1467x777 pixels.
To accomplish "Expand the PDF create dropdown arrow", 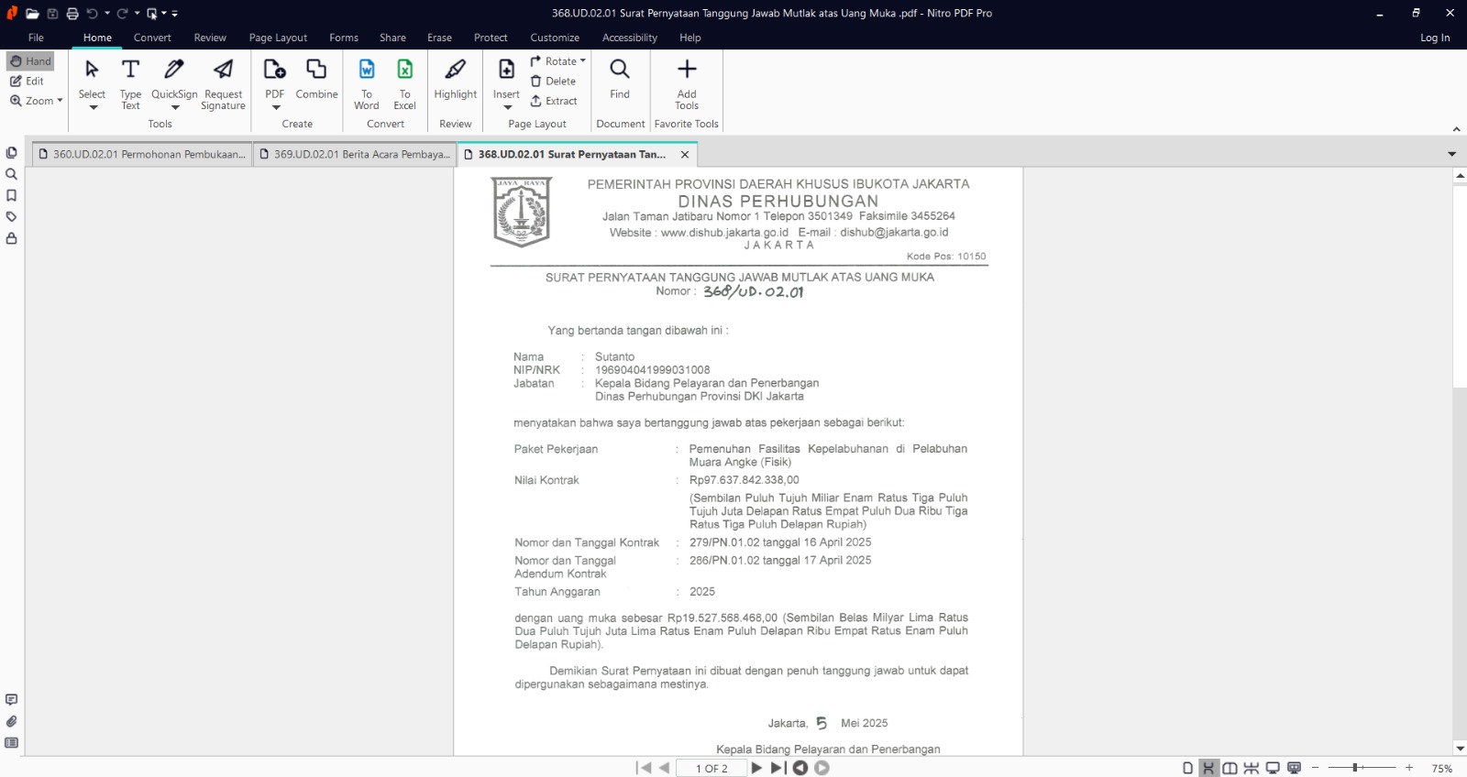I will [x=276, y=107].
